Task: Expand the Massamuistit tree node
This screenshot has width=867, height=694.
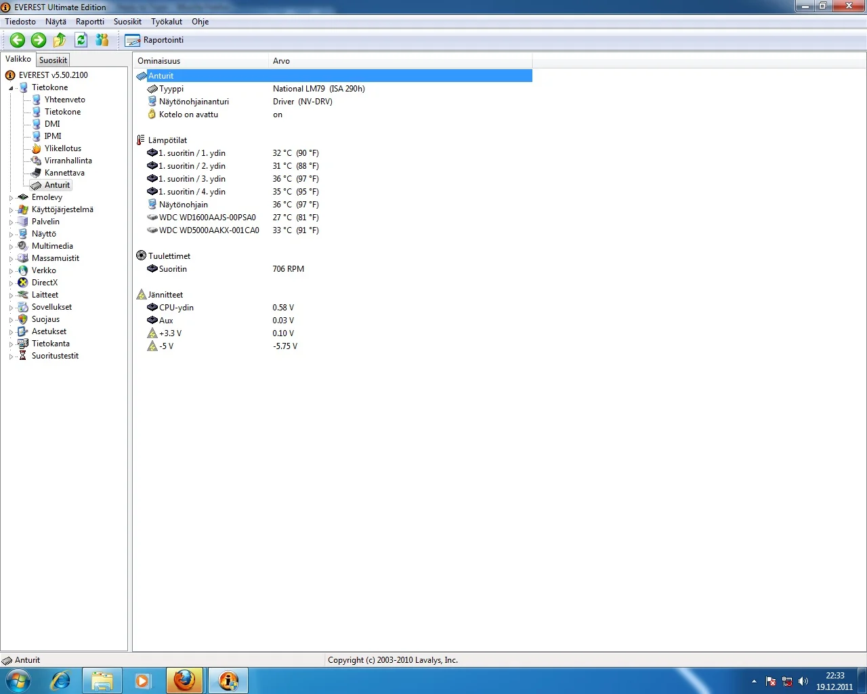Action: coord(11,259)
